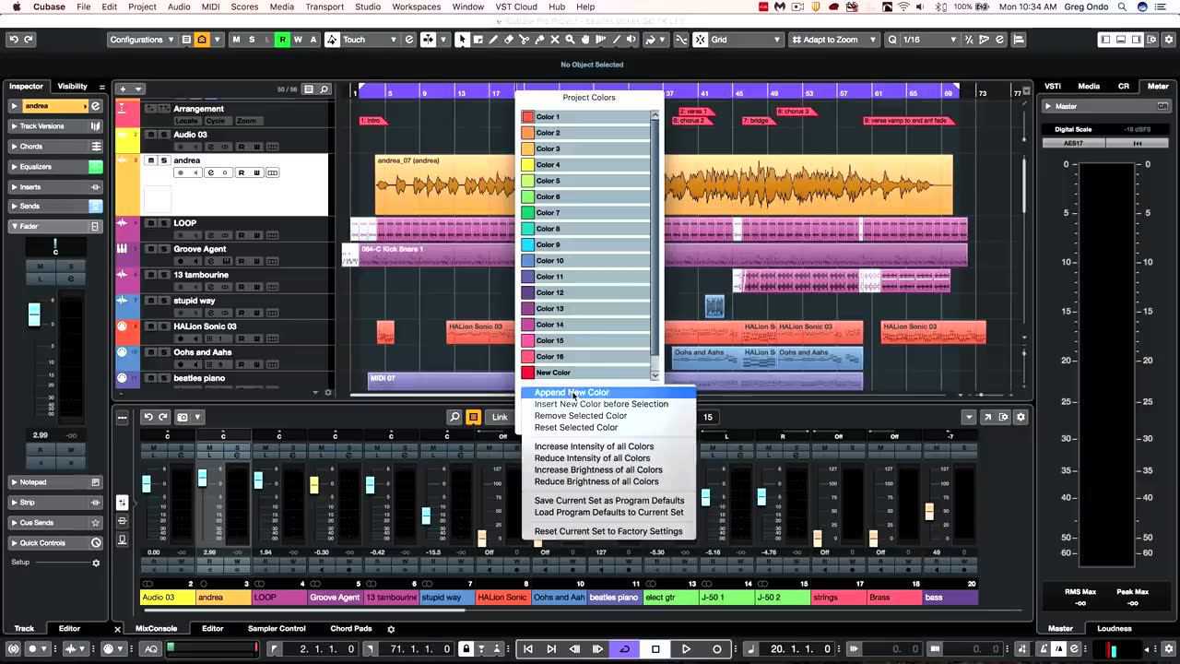
Task: Open lower zone tab setup gear
Action: (391, 629)
